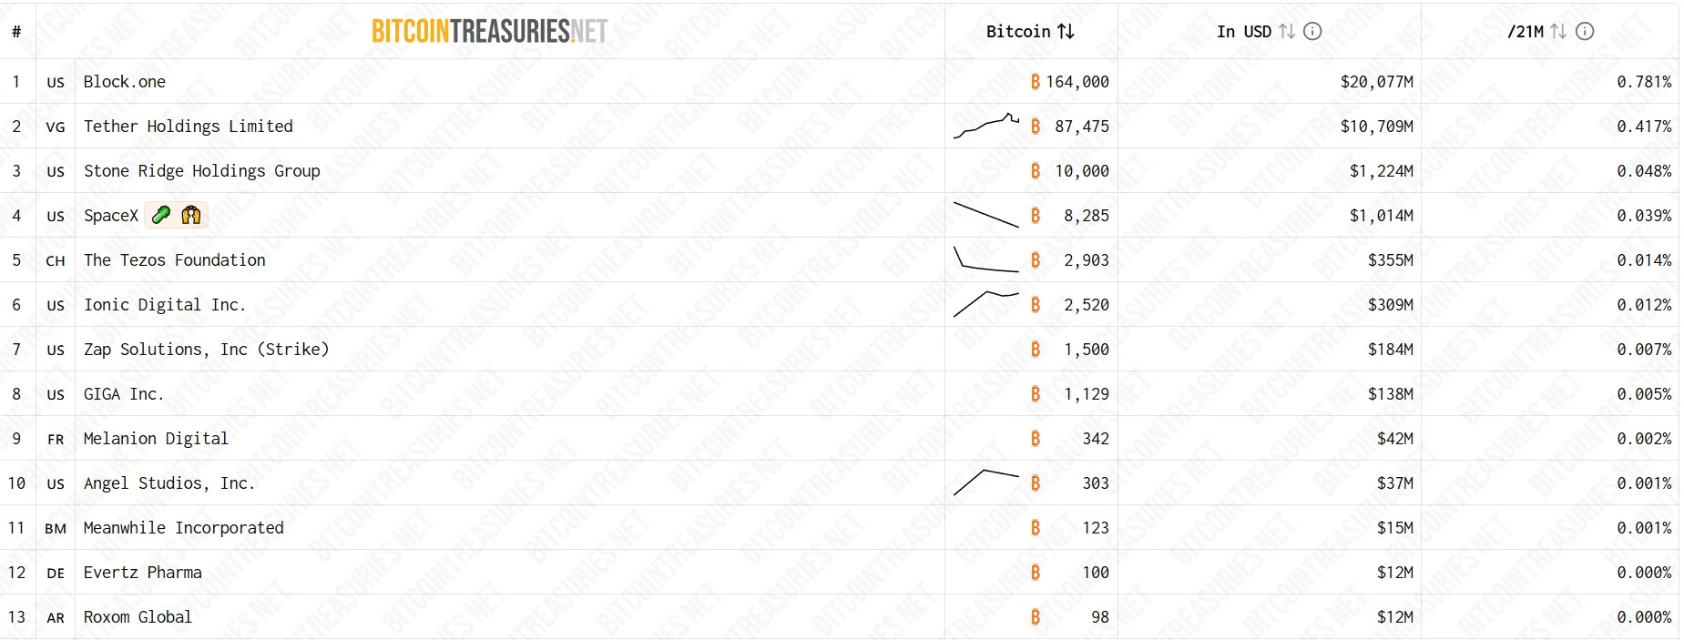Screen dimensions: 1684x640
Task: Toggle sorting on the In USD column
Action: 1285,30
